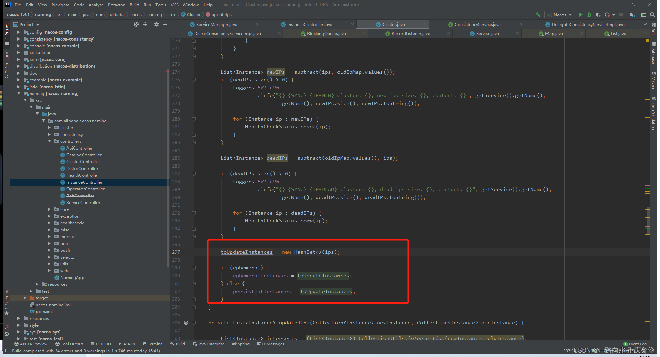Image resolution: width=660 pixels, height=357 pixels.
Task: Click the Project tree scrollbar
Action: coord(168,169)
